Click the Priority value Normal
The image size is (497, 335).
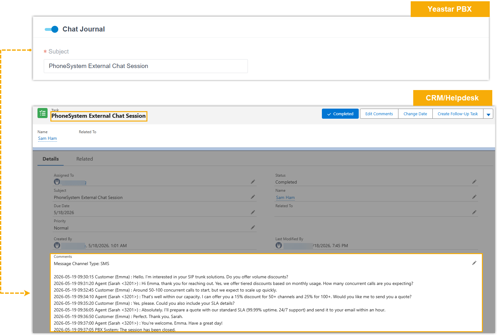(x=61, y=228)
